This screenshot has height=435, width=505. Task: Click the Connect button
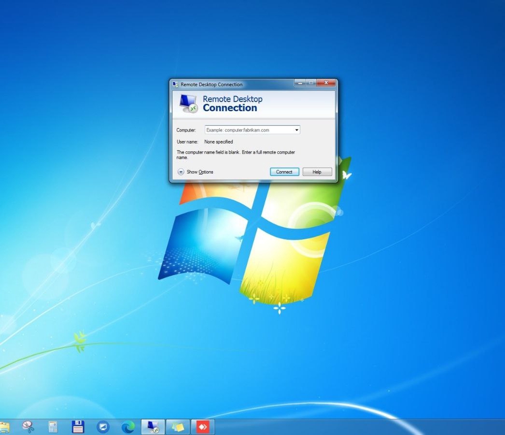(x=285, y=172)
